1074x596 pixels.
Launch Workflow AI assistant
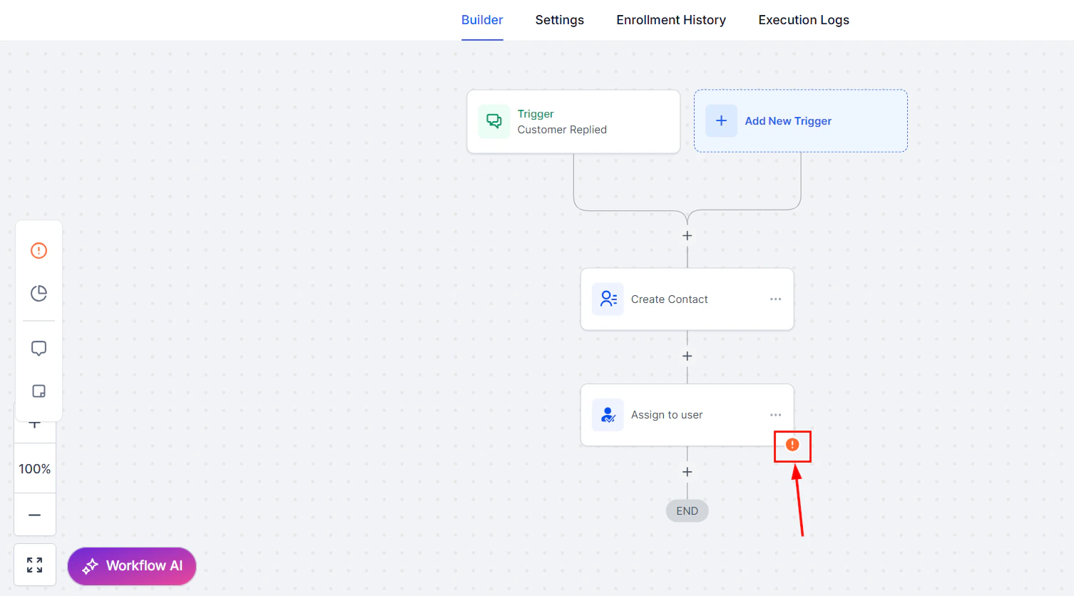coord(131,565)
